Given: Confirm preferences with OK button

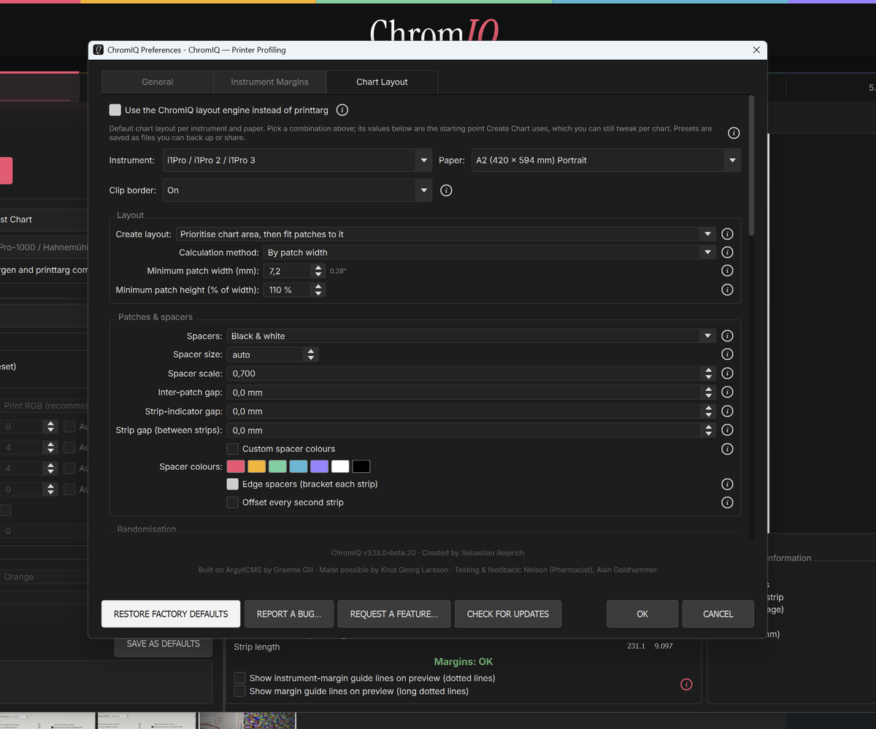Looking at the screenshot, I should [642, 614].
